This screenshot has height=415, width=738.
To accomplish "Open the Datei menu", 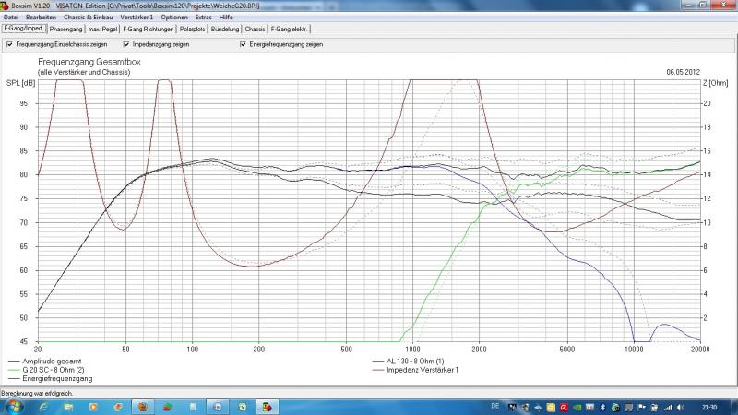I will click(12, 18).
